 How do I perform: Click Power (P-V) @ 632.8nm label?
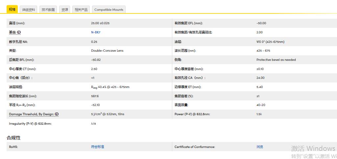point(192,114)
